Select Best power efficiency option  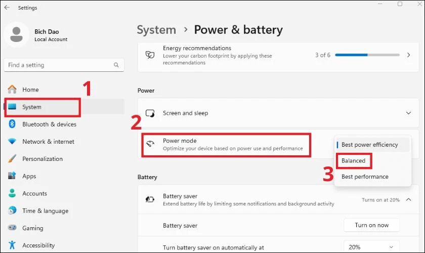(x=369, y=145)
